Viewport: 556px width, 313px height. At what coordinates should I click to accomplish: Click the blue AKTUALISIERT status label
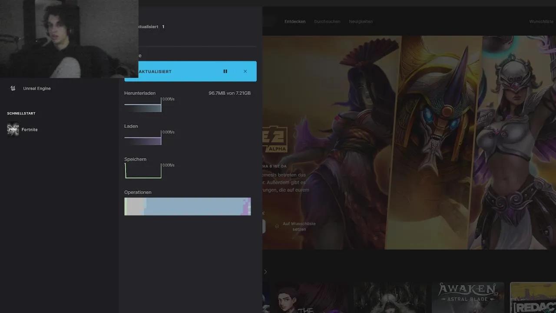155,71
